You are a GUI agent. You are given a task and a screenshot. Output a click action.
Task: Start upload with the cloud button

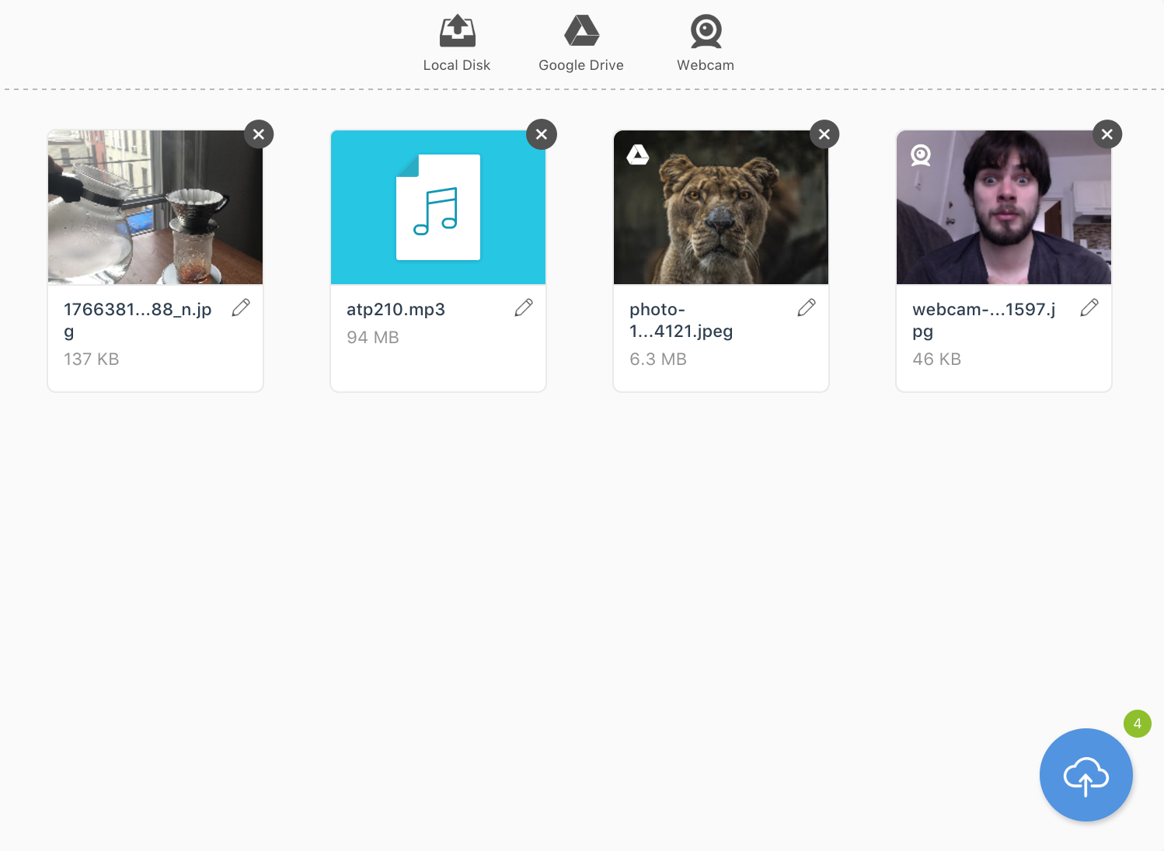1086,775
